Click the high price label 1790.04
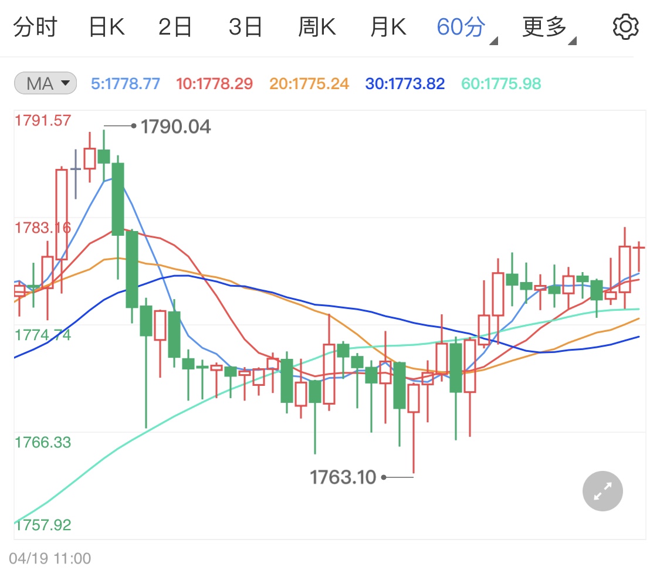The image size is (660, 570). click(x=175, y=127)
